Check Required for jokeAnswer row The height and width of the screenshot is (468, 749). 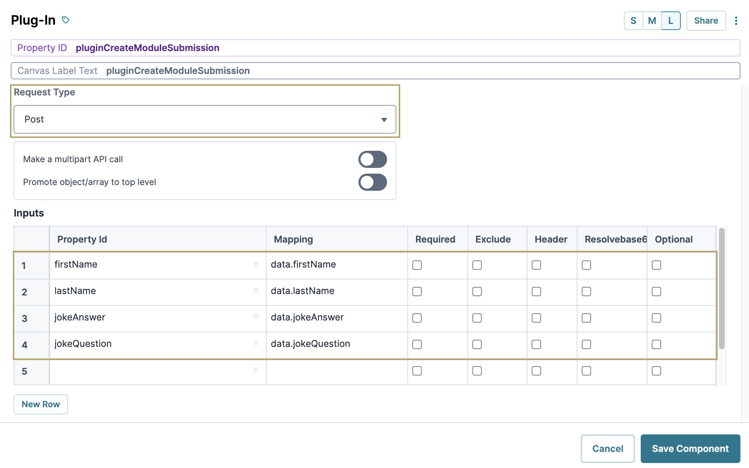click(x=417, y=318)
